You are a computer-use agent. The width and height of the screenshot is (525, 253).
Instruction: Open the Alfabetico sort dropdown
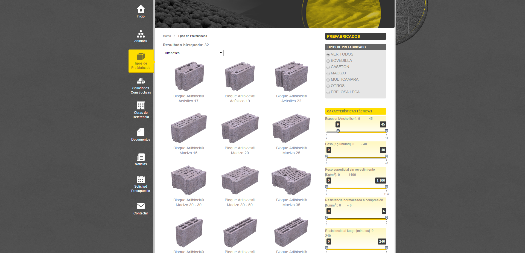pos(193,53)
